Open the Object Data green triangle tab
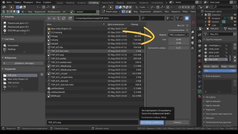The image size is (238, 134). click(200, 91)
